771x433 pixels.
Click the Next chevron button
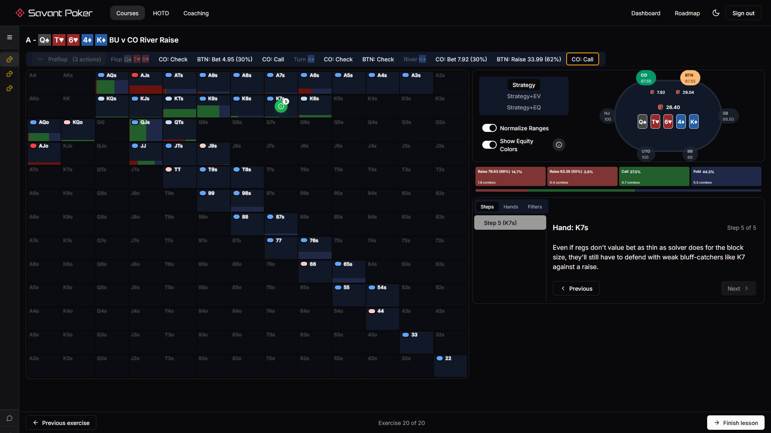coord(738,288)
